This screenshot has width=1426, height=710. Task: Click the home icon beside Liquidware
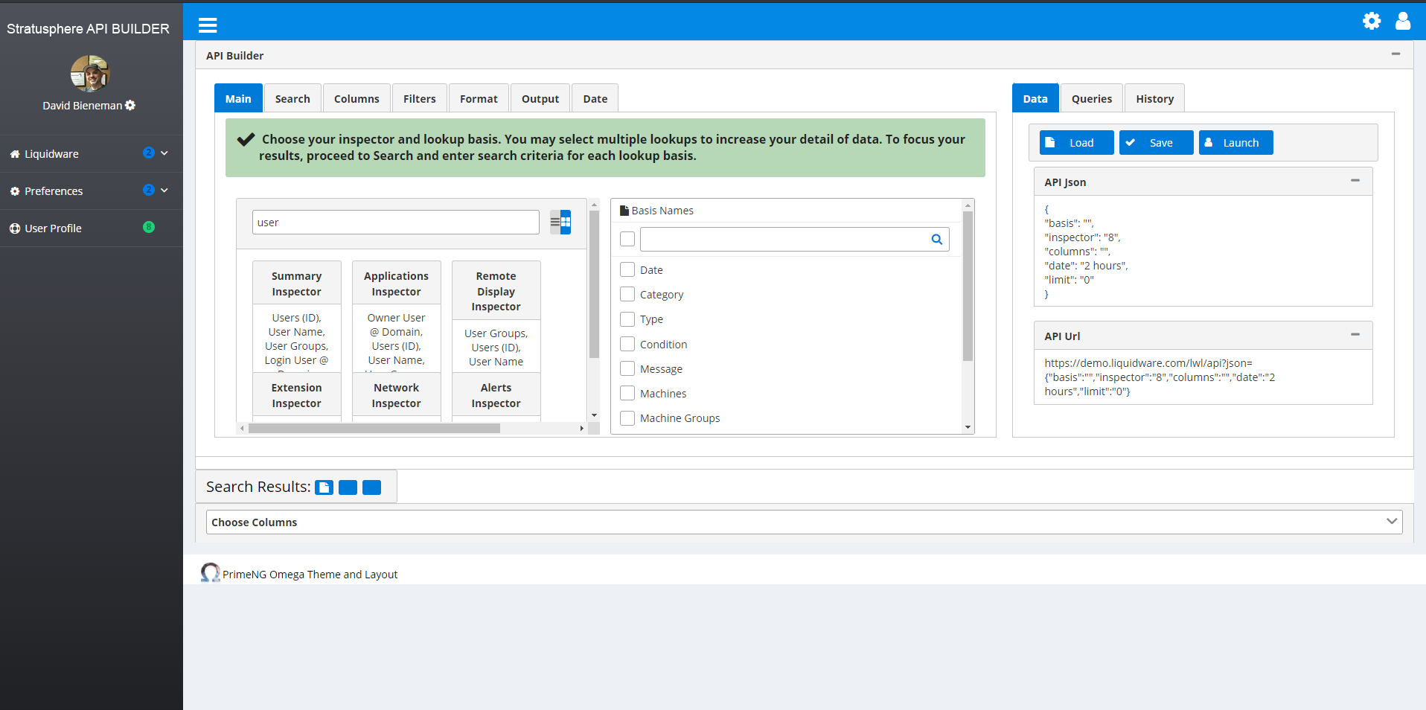15,154
